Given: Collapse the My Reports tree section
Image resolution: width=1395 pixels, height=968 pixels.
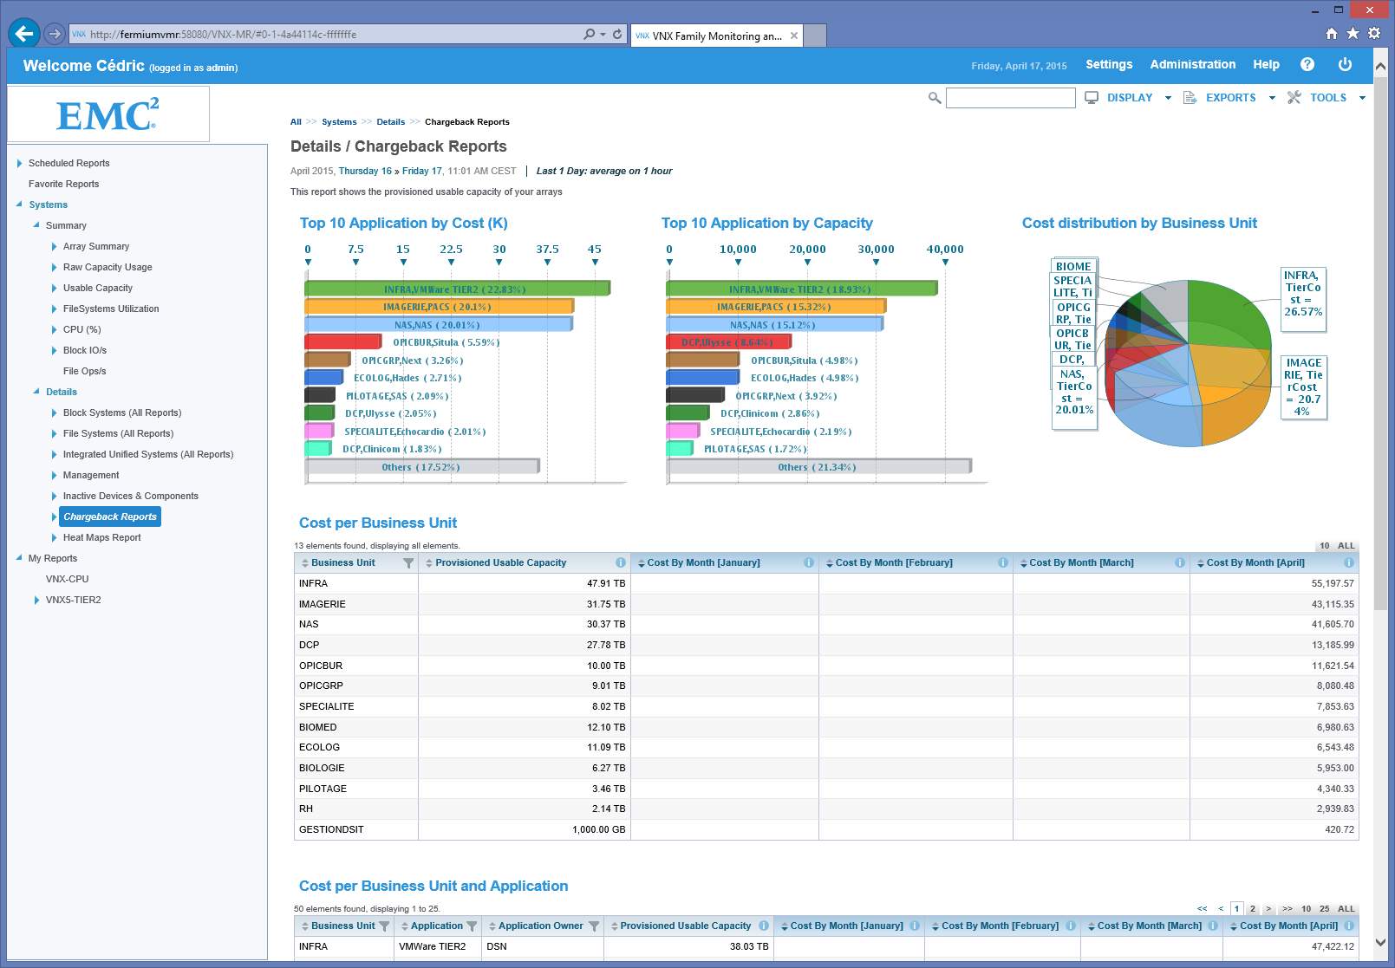Looking at the screenshot, I should [x=19, y=558].
